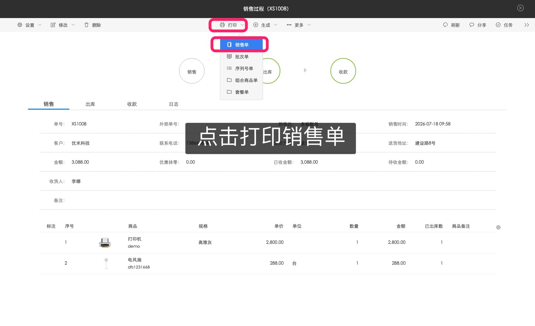535x326 pixels.
Task: Click the 删除 trash icon
Action: coord(87,25)
